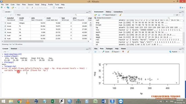Screen dimensions: 186x104
Task: Maximize the Console pane
Action: 90,49
